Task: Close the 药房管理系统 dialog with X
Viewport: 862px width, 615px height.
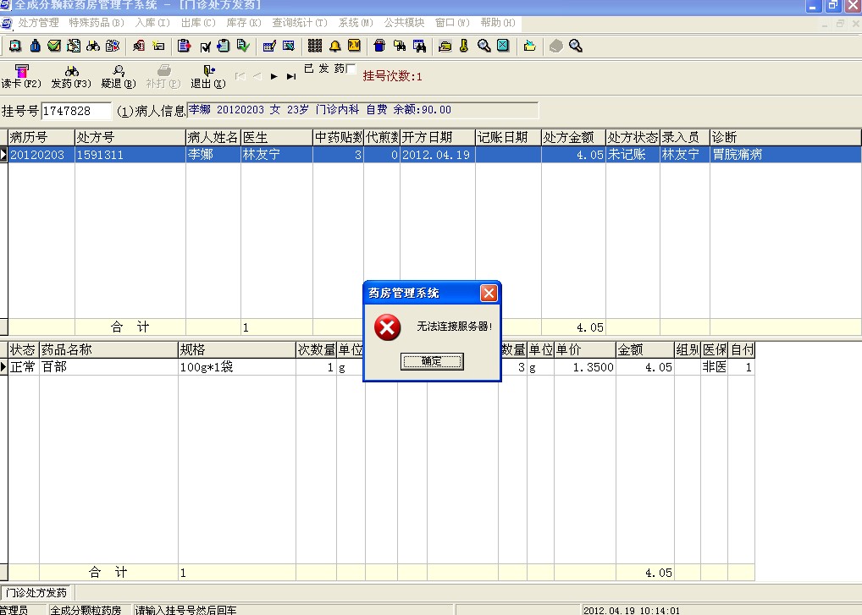Action: (x=489, y=294)
